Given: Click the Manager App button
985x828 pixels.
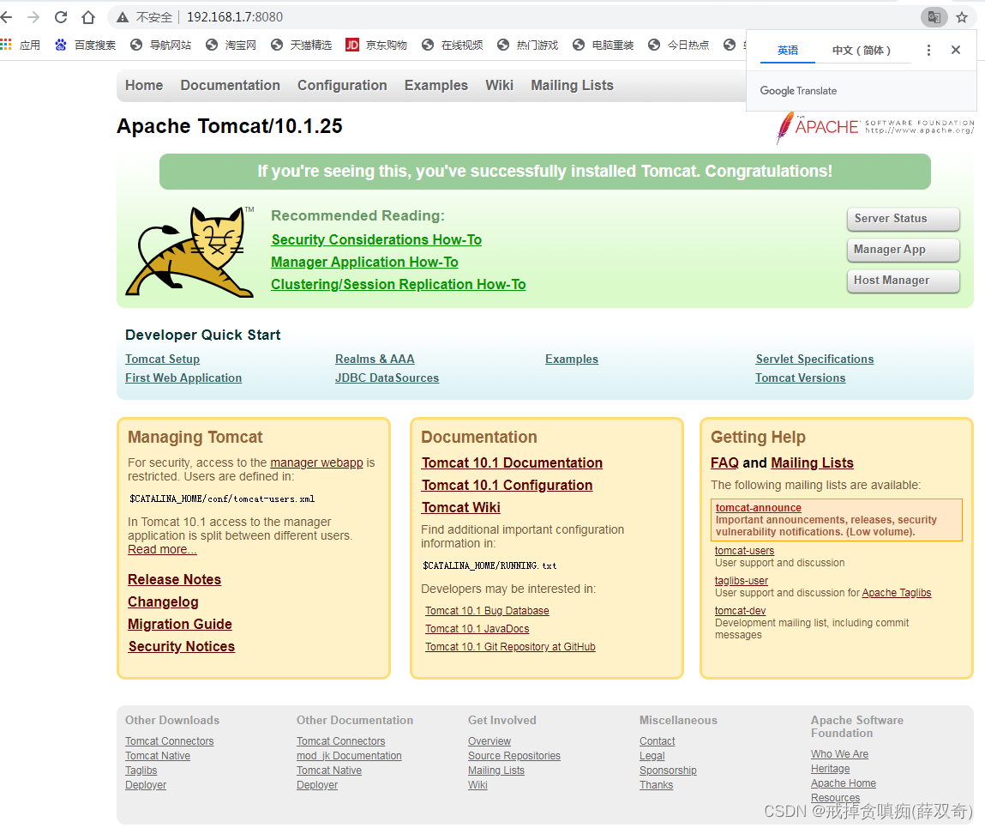Looking at the screenshot, I should (x=903, y=250).
